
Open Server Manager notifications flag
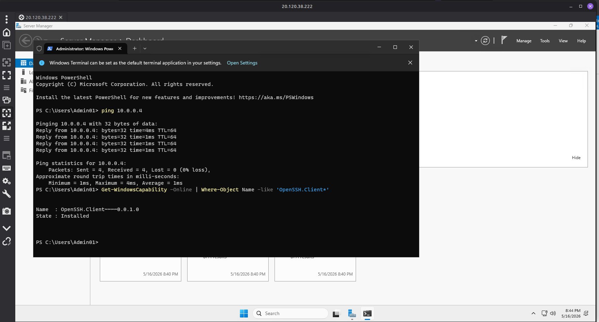tap(504, 40)
